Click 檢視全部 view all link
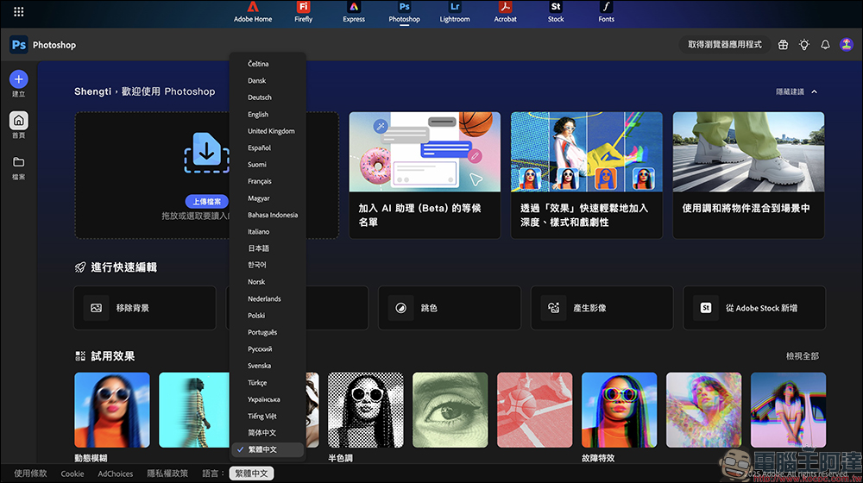Viewport: 863px width, 483px height. coord(802,356)
